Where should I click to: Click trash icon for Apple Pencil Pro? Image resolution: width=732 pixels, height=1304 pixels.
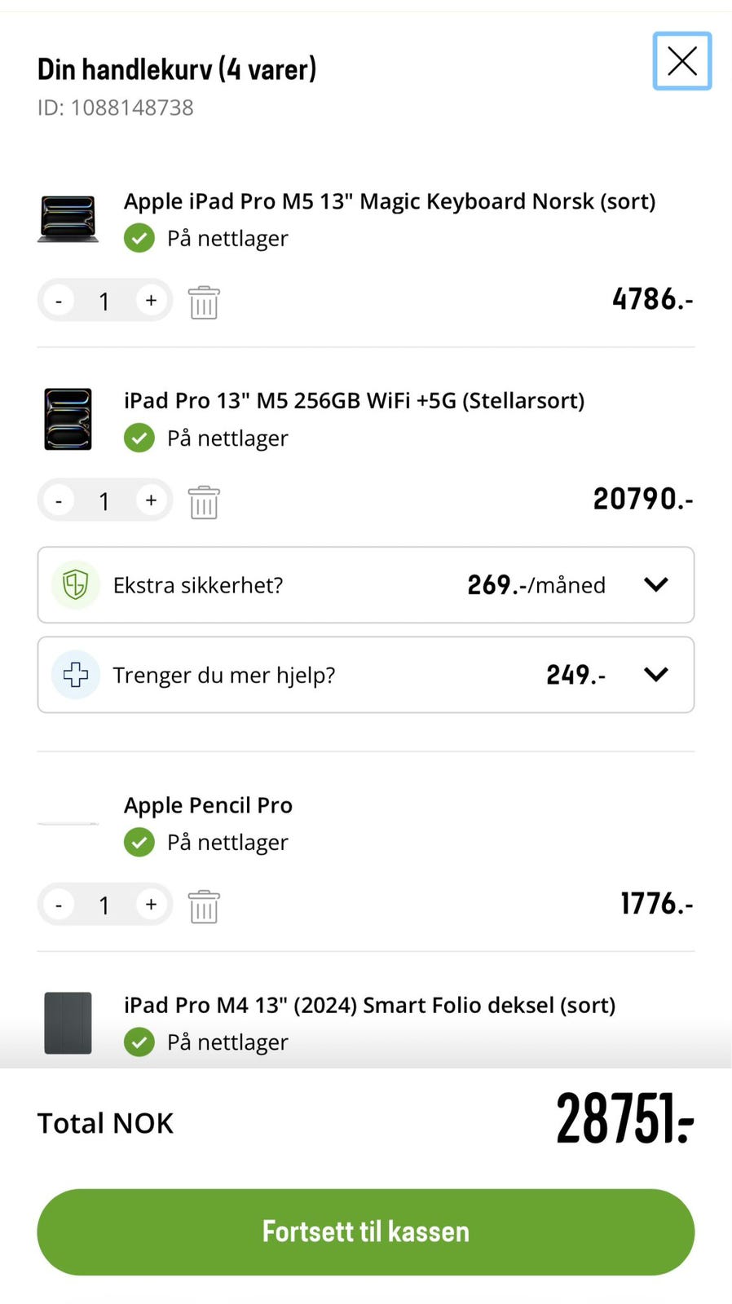(x=204, y=906)
